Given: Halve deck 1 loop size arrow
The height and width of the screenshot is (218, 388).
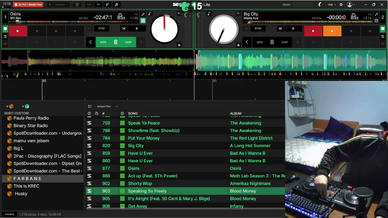Looking at the screenshot, I should tap(90, 42).
